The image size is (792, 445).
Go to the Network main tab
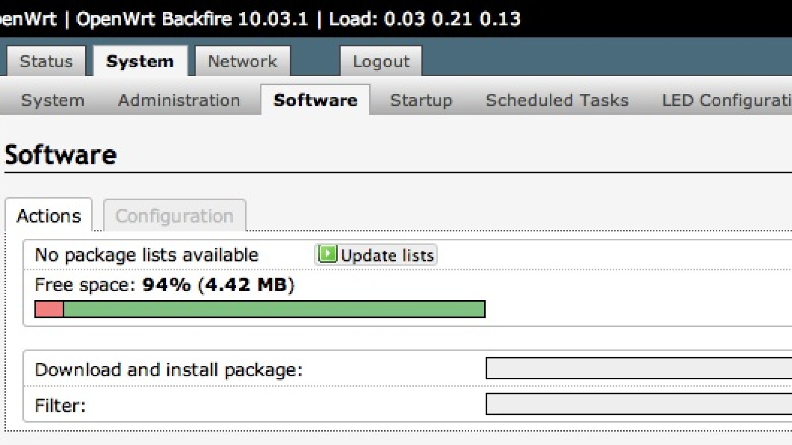[x=243, y=61]
